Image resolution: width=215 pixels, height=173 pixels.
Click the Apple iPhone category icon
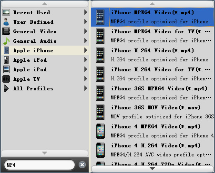pyautogui.click(x=6, y=50)
